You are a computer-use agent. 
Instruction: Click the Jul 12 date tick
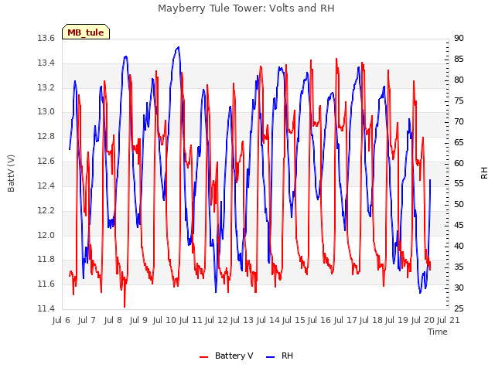(217, 321)
